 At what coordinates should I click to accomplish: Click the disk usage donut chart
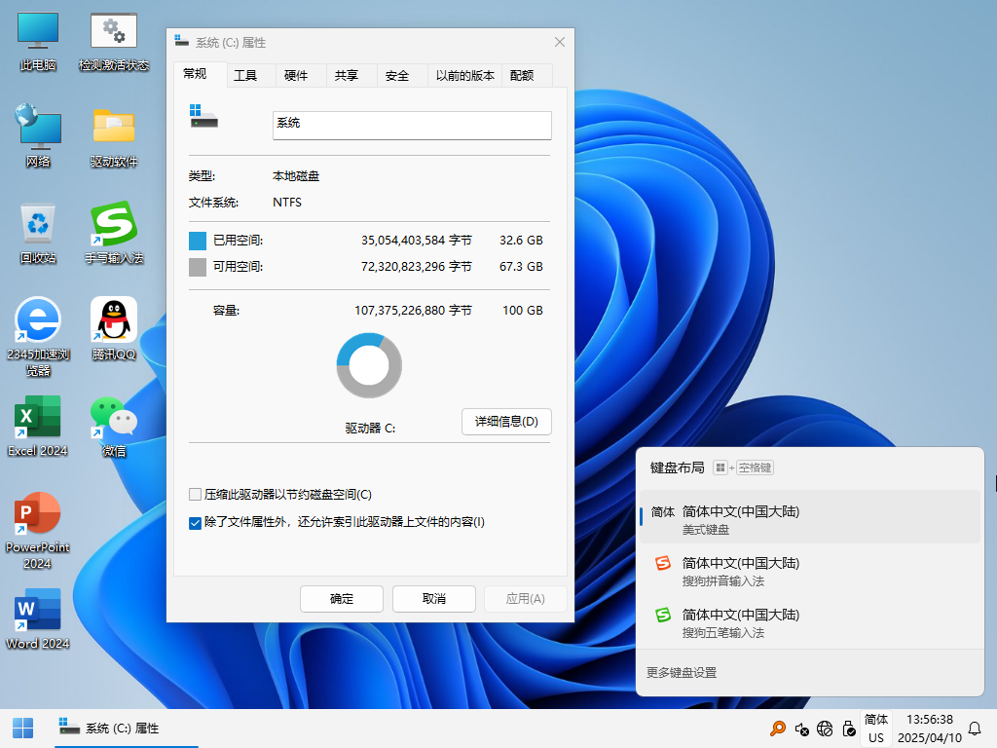369,366
